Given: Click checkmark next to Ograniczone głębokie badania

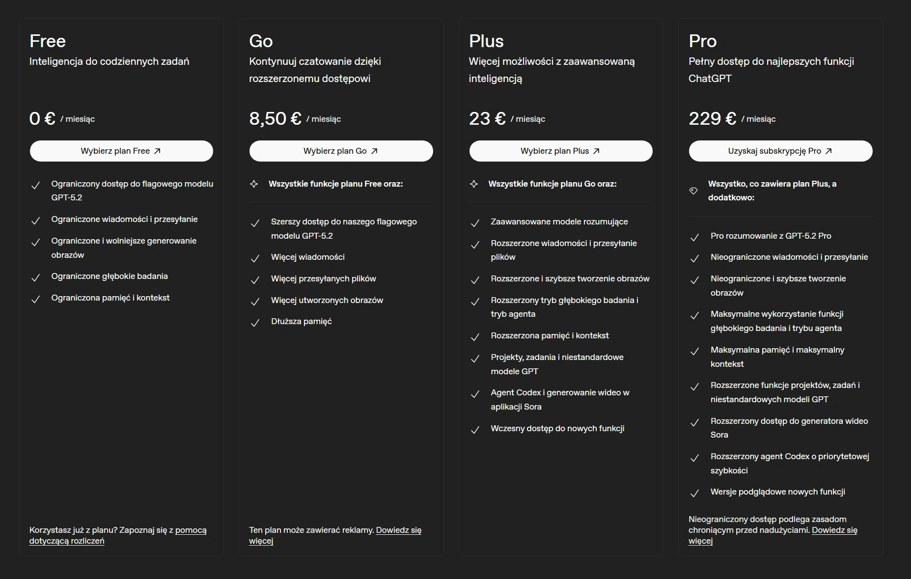Looking at the screenshot, I should click(35, 278).
